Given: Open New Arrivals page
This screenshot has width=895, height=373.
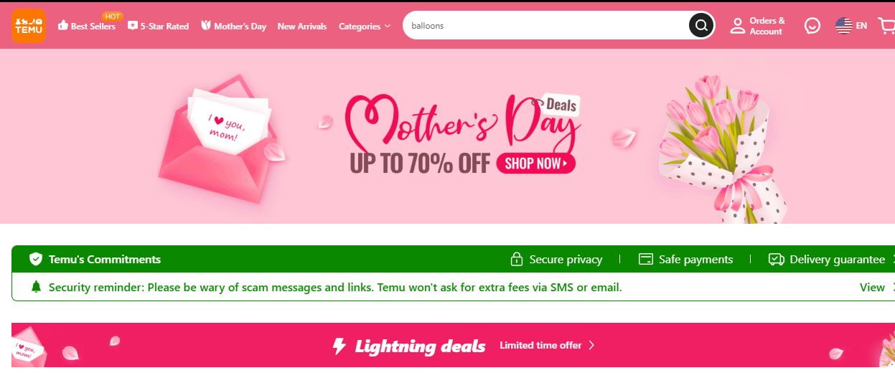Looking at the screenshot, I should pos(301,27).
